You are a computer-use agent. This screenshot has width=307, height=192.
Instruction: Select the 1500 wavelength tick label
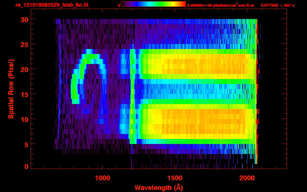pyautogui.click(x=174, y=178)
